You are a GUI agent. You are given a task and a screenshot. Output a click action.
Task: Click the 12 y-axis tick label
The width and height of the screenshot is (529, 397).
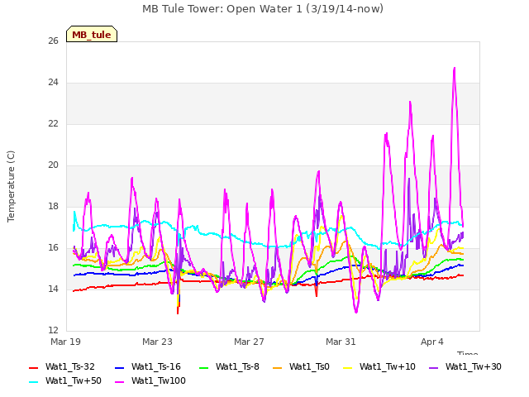(x=53, y=331)
